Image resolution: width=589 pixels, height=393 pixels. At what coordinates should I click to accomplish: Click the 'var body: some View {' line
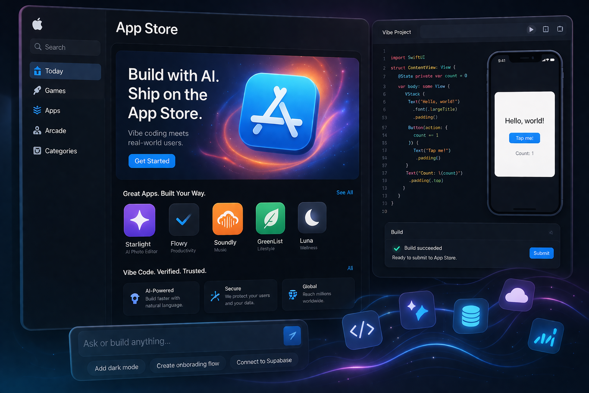point(424,86)
